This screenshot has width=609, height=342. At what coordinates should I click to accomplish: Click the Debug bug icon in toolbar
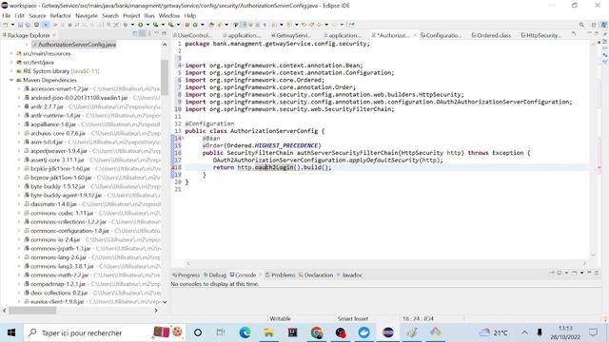tap(125, 25)
